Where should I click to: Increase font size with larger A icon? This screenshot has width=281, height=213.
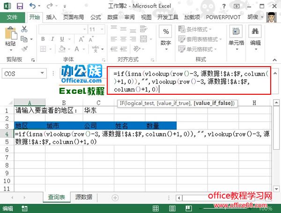pos(81,39)
